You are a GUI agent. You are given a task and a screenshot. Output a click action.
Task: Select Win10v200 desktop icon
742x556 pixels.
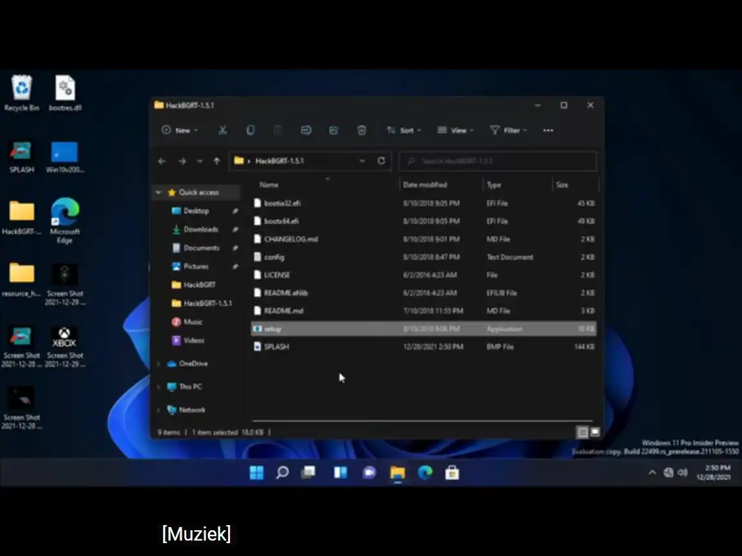point(65,157)
